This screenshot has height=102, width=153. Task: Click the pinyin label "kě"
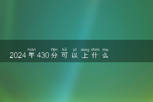(x=65, y=49)
